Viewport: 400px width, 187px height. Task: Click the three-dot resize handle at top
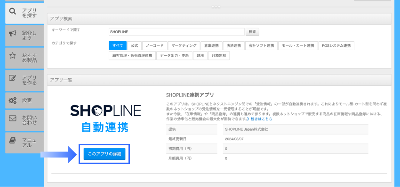(x=216, y=7)
